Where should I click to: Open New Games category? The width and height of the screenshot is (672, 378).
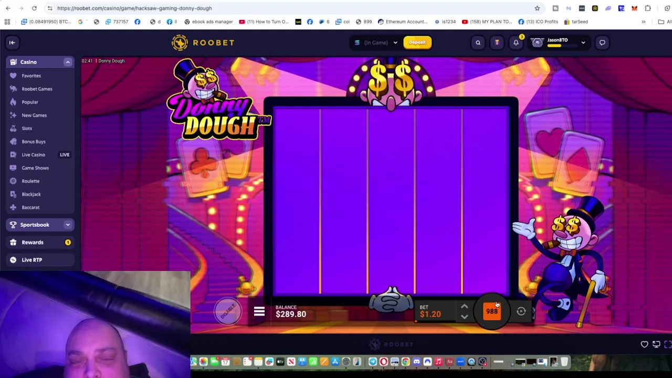pyautogui.click(x=34, y=115)
